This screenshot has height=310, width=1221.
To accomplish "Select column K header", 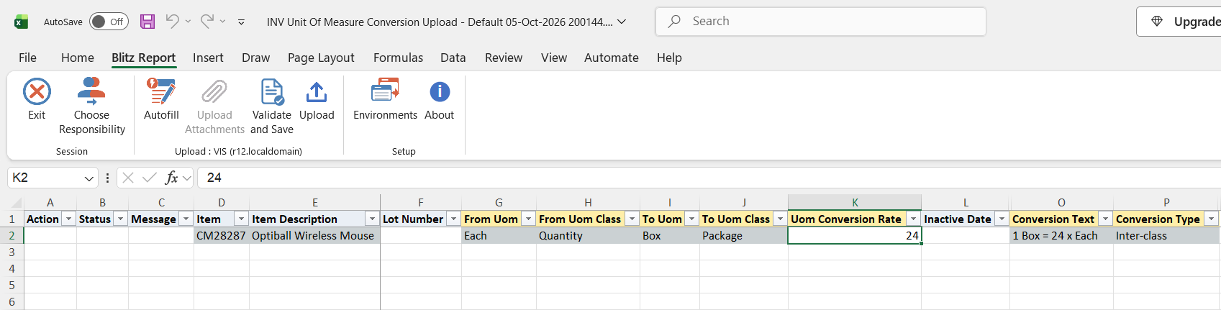I will (x=855, y=203).
